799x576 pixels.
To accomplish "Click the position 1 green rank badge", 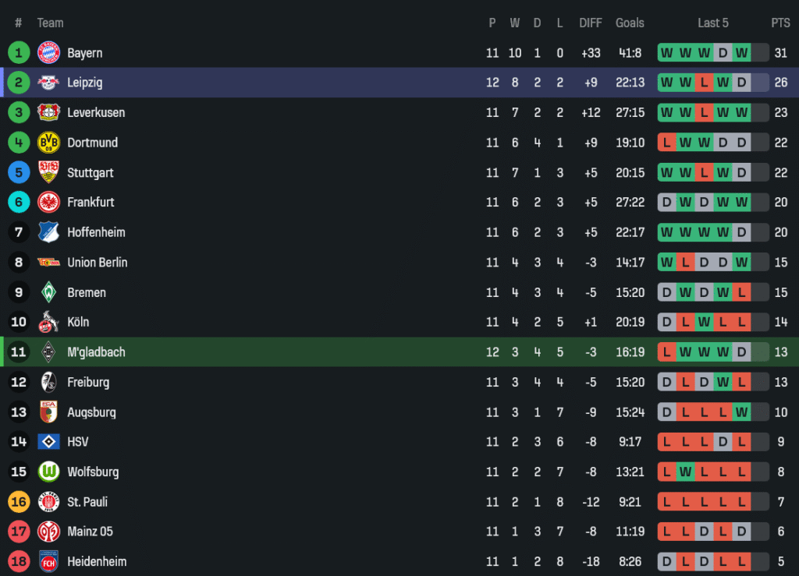I will tap(19, 53).
